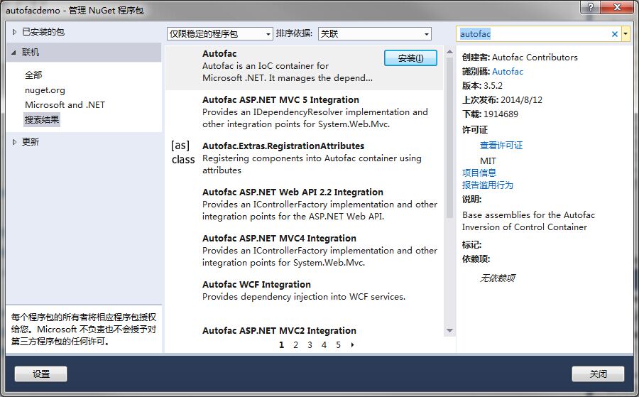Click the MIT license text
Image resolution: width=639 pixels, height=397 pixels.
(488, 161)
